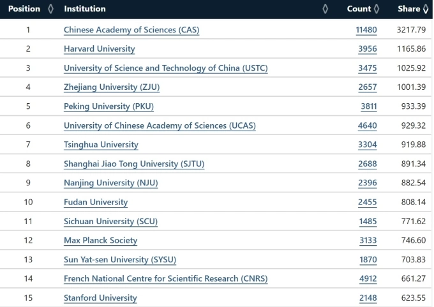Open Max Planck Society link
Viewport: 434px width, 307px height.
(x=100, y=240)
